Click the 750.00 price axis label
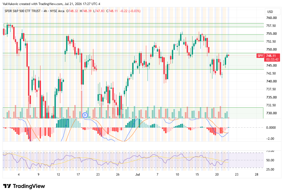 tap(272, 49)
